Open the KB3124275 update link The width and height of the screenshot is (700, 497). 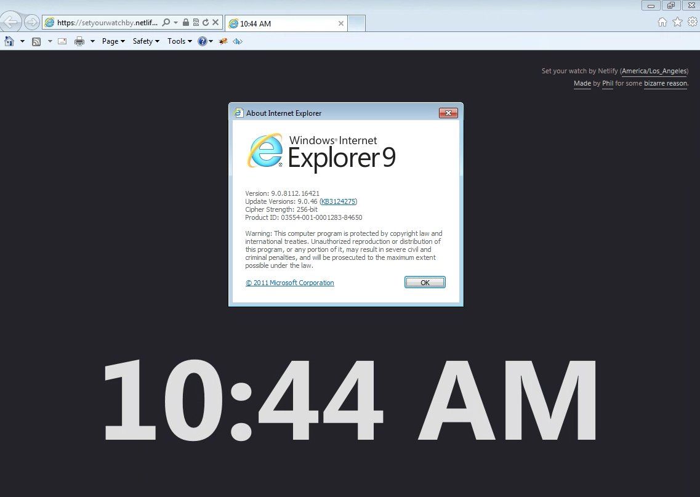[339, 201]
